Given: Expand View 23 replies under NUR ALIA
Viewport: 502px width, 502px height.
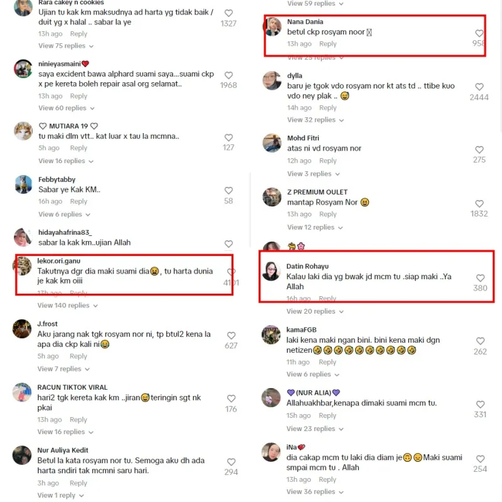Looking at the screenshot, I should coord(315,429).
